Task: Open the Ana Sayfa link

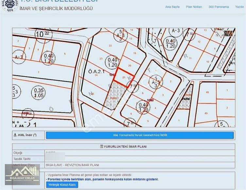Action: [172, 7]
